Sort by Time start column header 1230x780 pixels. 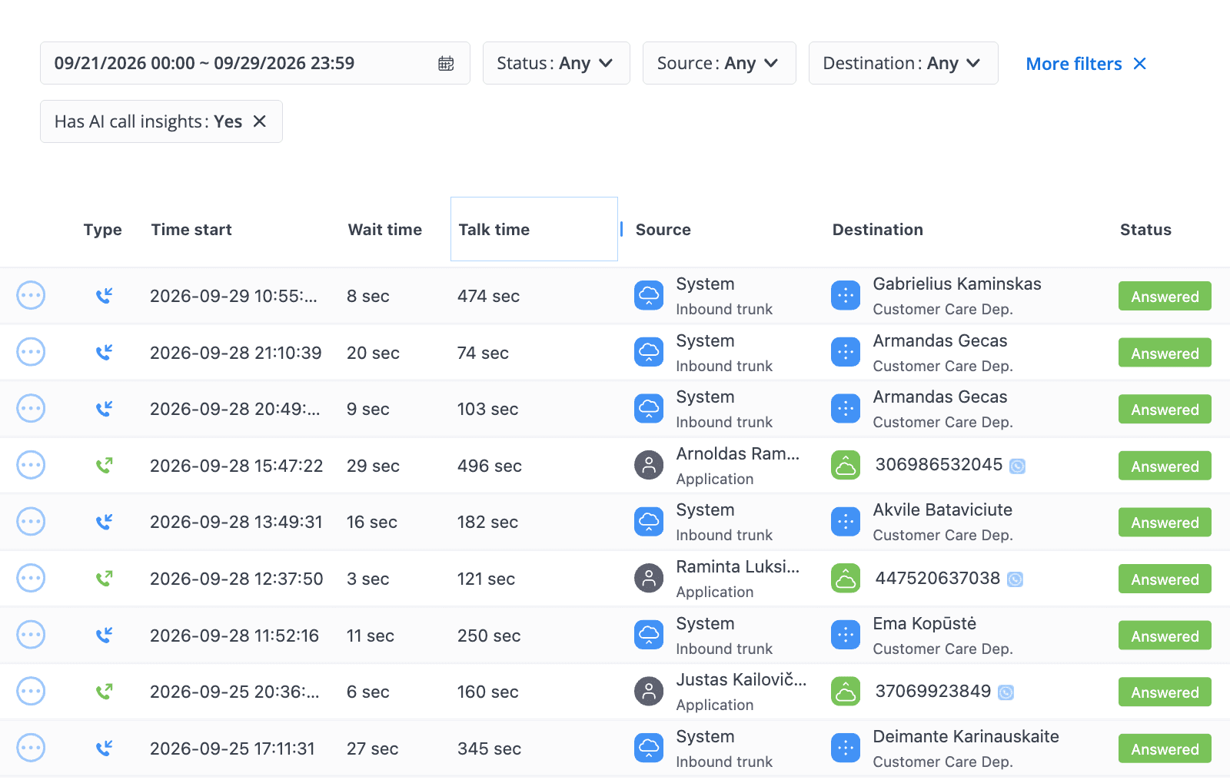191,230
